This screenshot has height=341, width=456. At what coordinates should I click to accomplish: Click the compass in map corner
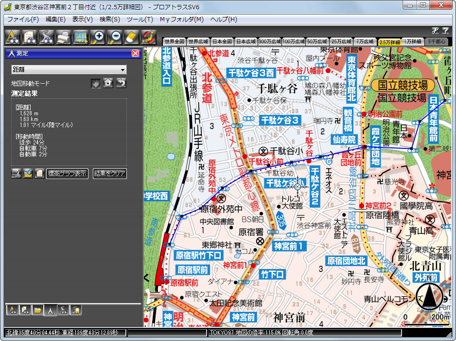click(429, 297)
